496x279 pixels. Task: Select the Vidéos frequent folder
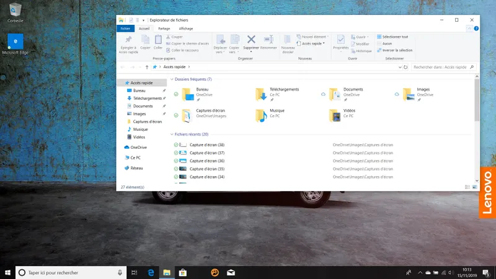click(342, 115)
